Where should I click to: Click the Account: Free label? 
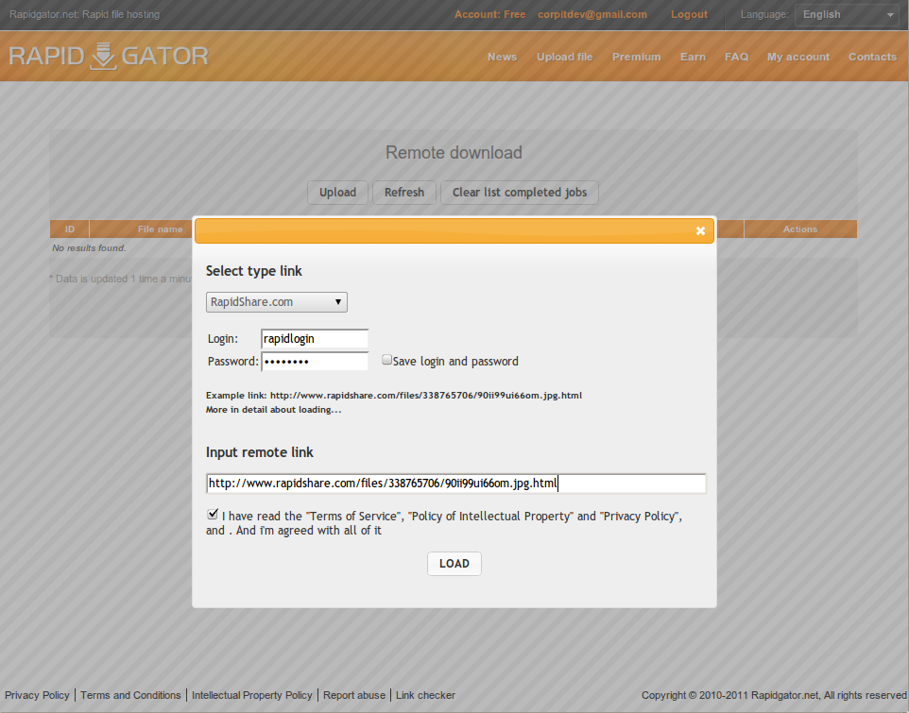point(489,14)
